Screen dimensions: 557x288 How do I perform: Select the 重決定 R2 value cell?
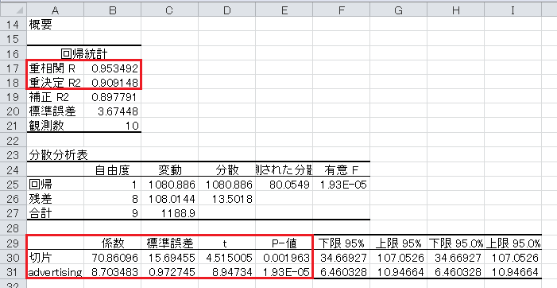113,83
